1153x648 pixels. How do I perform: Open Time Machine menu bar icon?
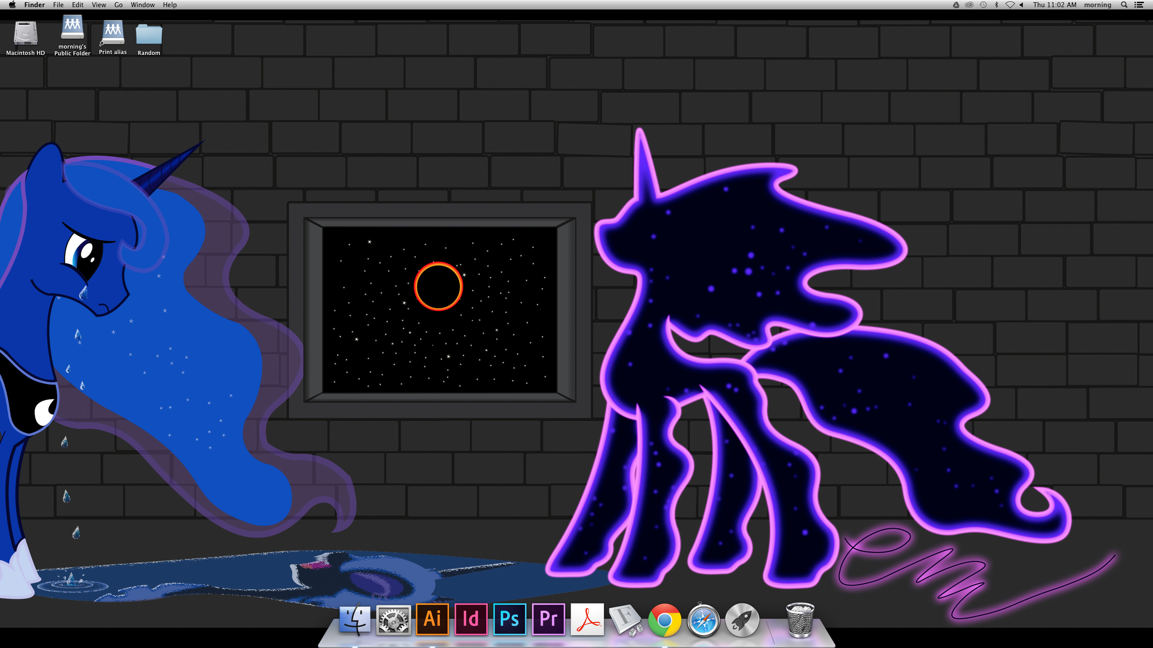pyautogui.click(x=983, y=5)
